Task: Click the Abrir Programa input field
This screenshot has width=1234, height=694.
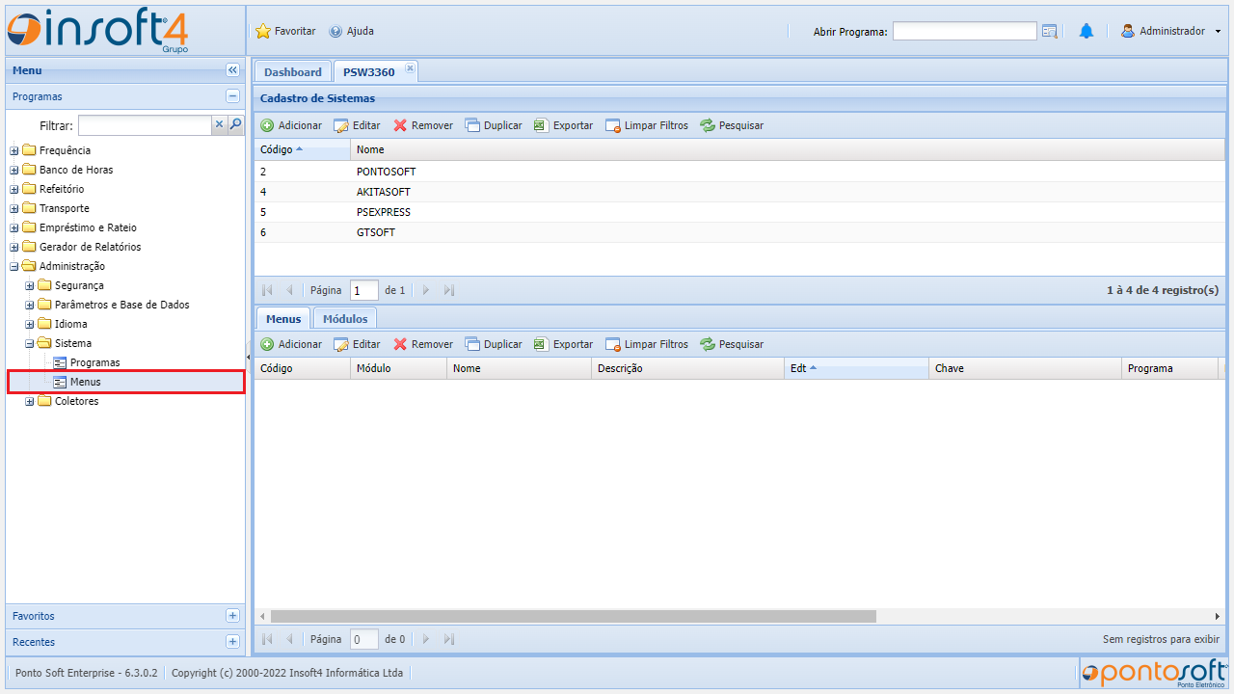Action: click(964, 32)
